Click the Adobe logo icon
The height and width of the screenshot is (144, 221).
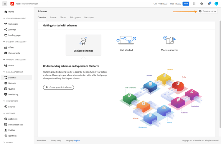click(12, 4)
